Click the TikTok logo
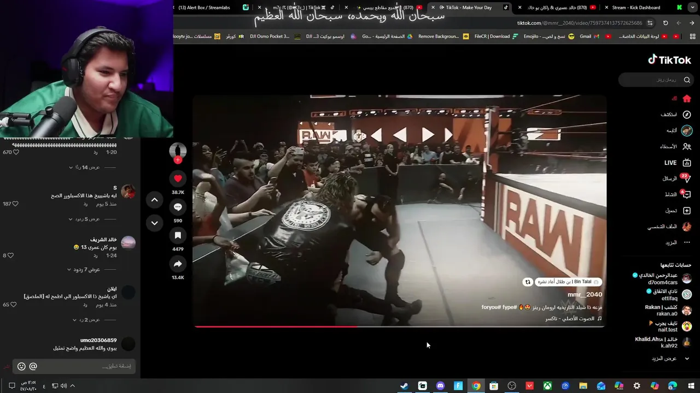 [669, 59]
